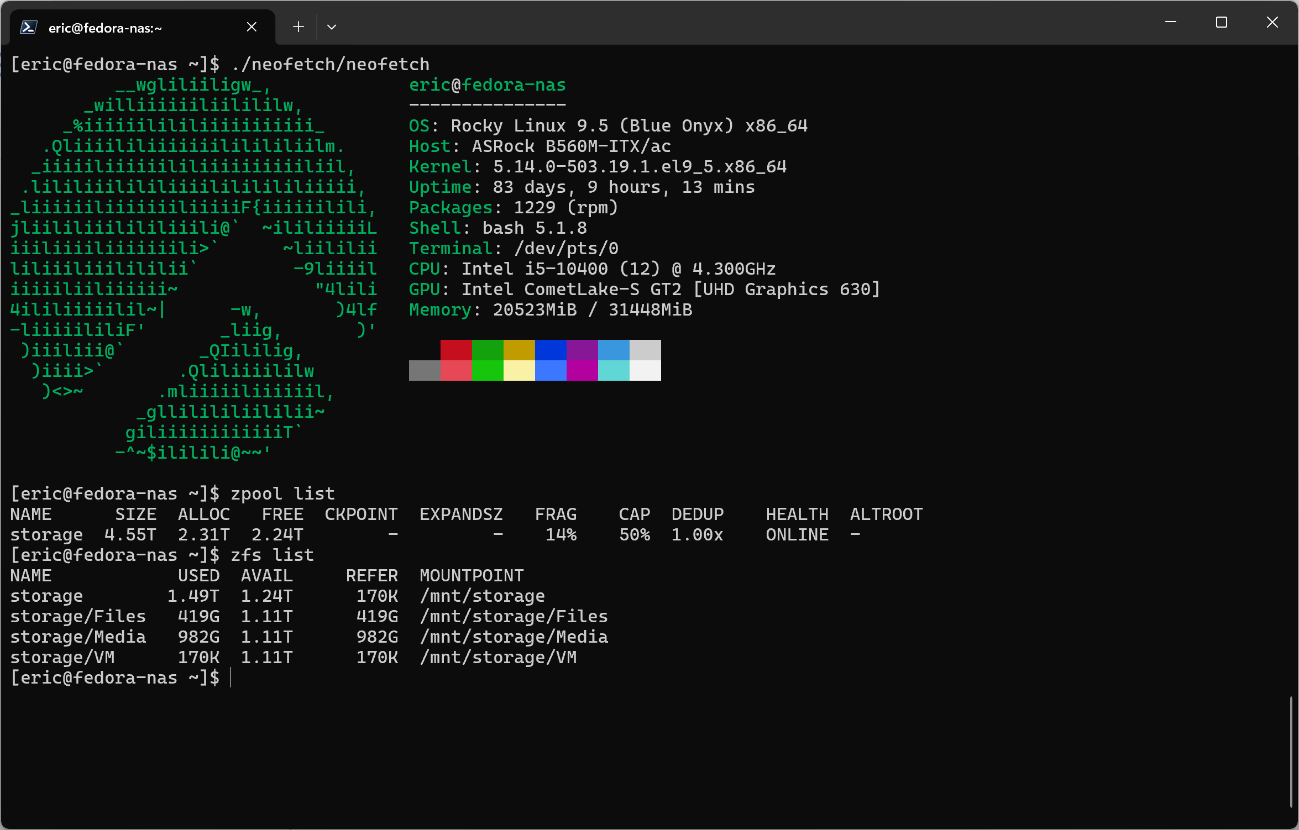Viewport: 1299px width, 830px height.
Task: Click the storage USED value '1.49T'
Action: point(193,596)
